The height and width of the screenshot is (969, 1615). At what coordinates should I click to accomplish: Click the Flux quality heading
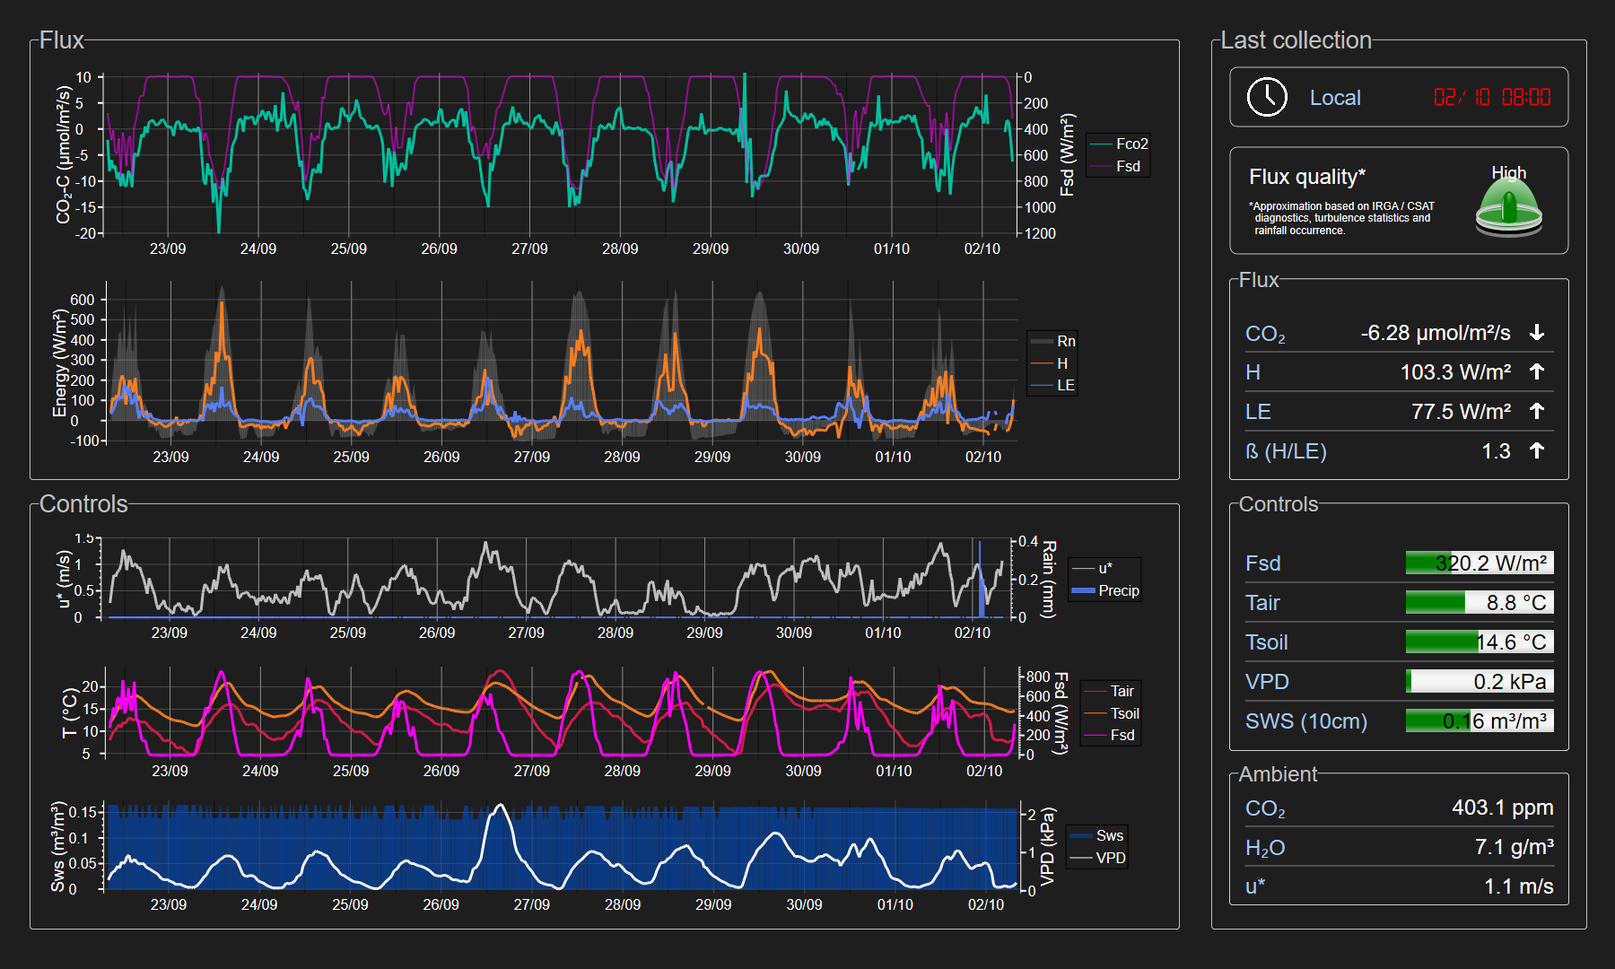(1306, 177)
